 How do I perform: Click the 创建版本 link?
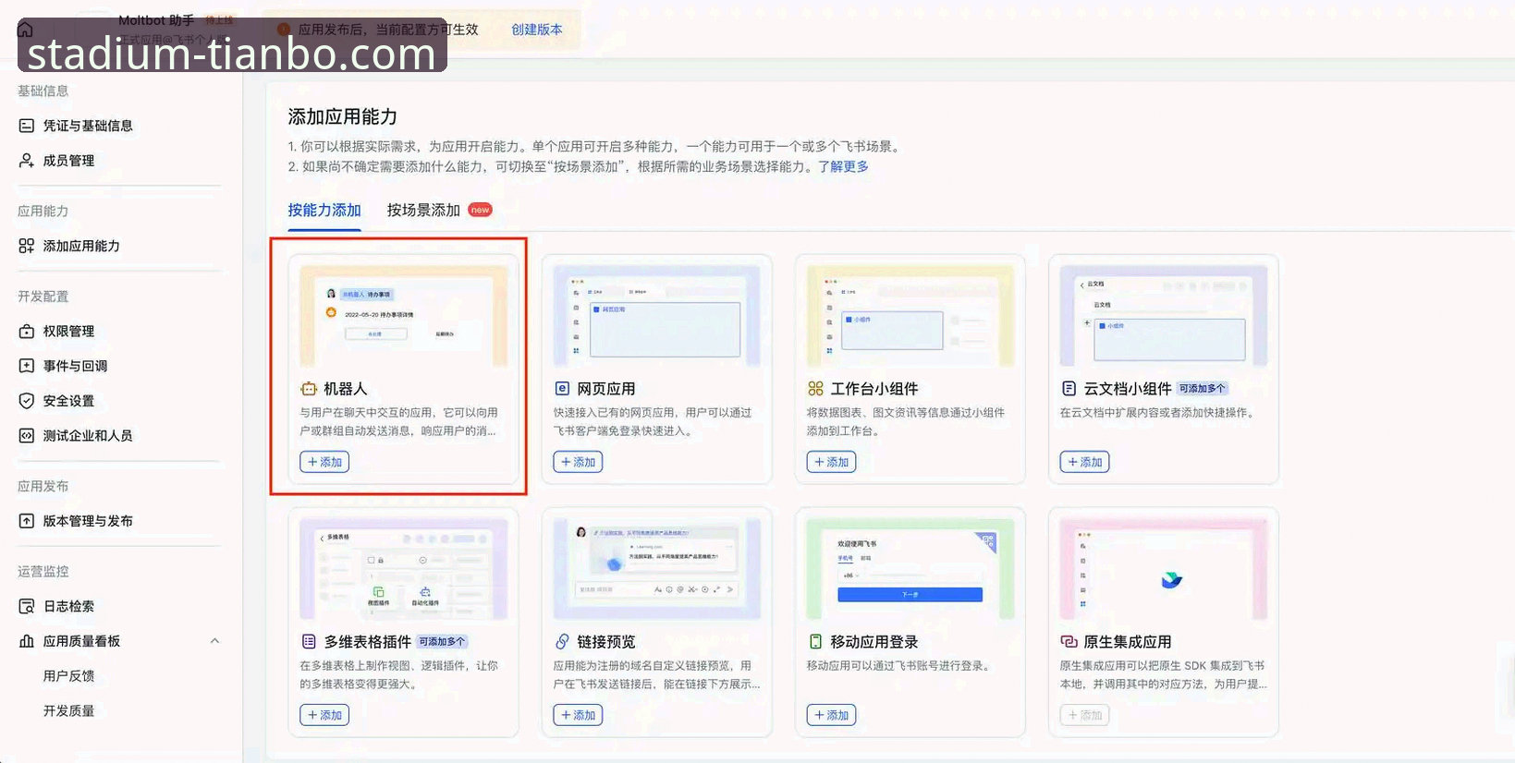point(537,30)
